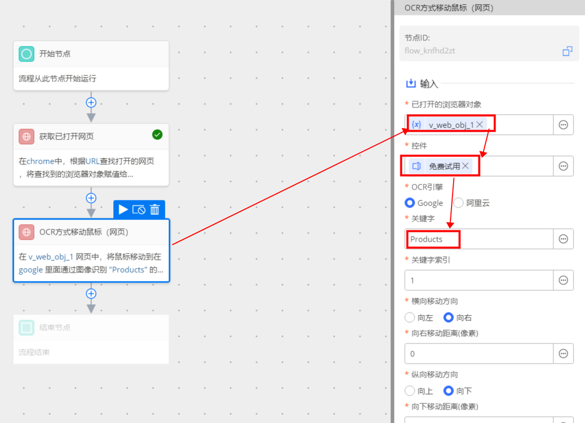
Task: Click the chrome link in 获取已打开网页 description
Action: [40, 161]
